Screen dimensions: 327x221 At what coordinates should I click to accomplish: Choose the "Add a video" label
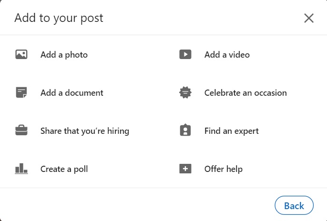pyautogui.click(x=227, y=55)
